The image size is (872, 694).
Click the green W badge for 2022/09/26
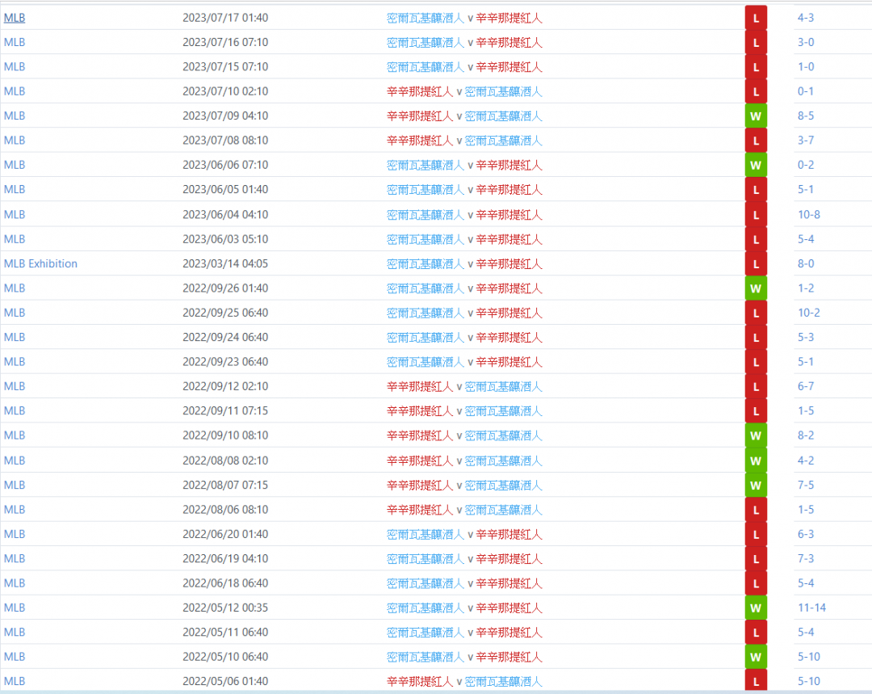[x=756, y=289]
